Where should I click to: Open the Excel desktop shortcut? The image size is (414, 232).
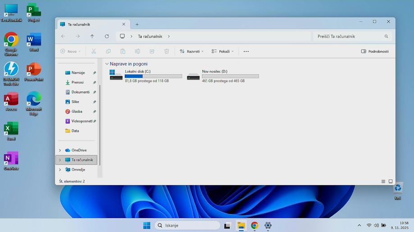(11, 131)
